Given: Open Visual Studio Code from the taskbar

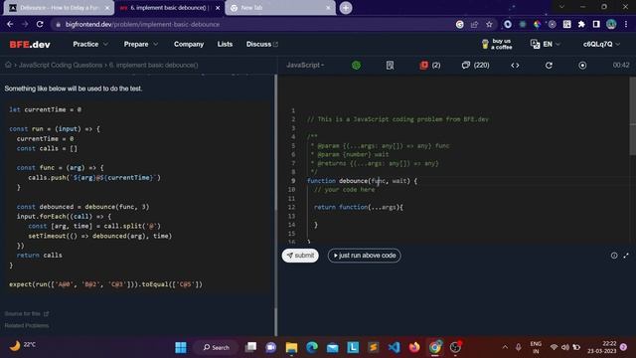Looking at the screenshot, I should pos(394,347).
